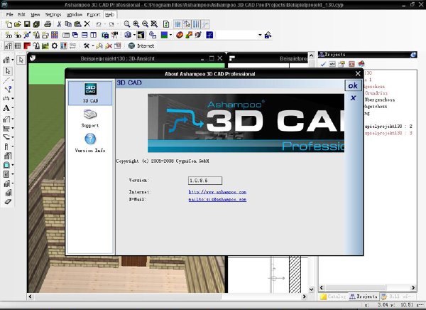The width and height of the screenshot is (426, 310).
Task: Open the Export menu
Action: coord(94,14)
